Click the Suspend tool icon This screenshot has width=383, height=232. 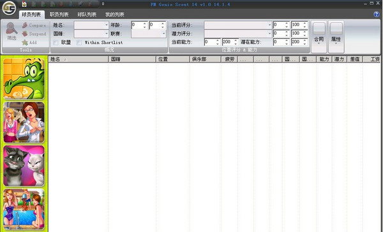click(25, 34)
